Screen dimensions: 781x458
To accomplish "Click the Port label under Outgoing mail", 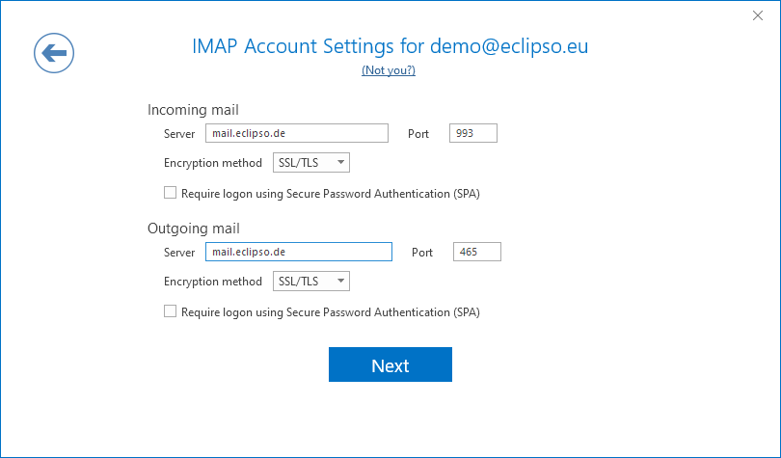I will click(x=422, y=253).
